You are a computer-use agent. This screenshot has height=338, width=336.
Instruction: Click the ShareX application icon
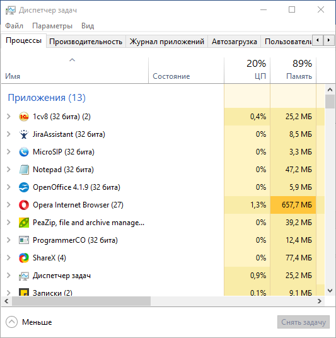(24, 258)
